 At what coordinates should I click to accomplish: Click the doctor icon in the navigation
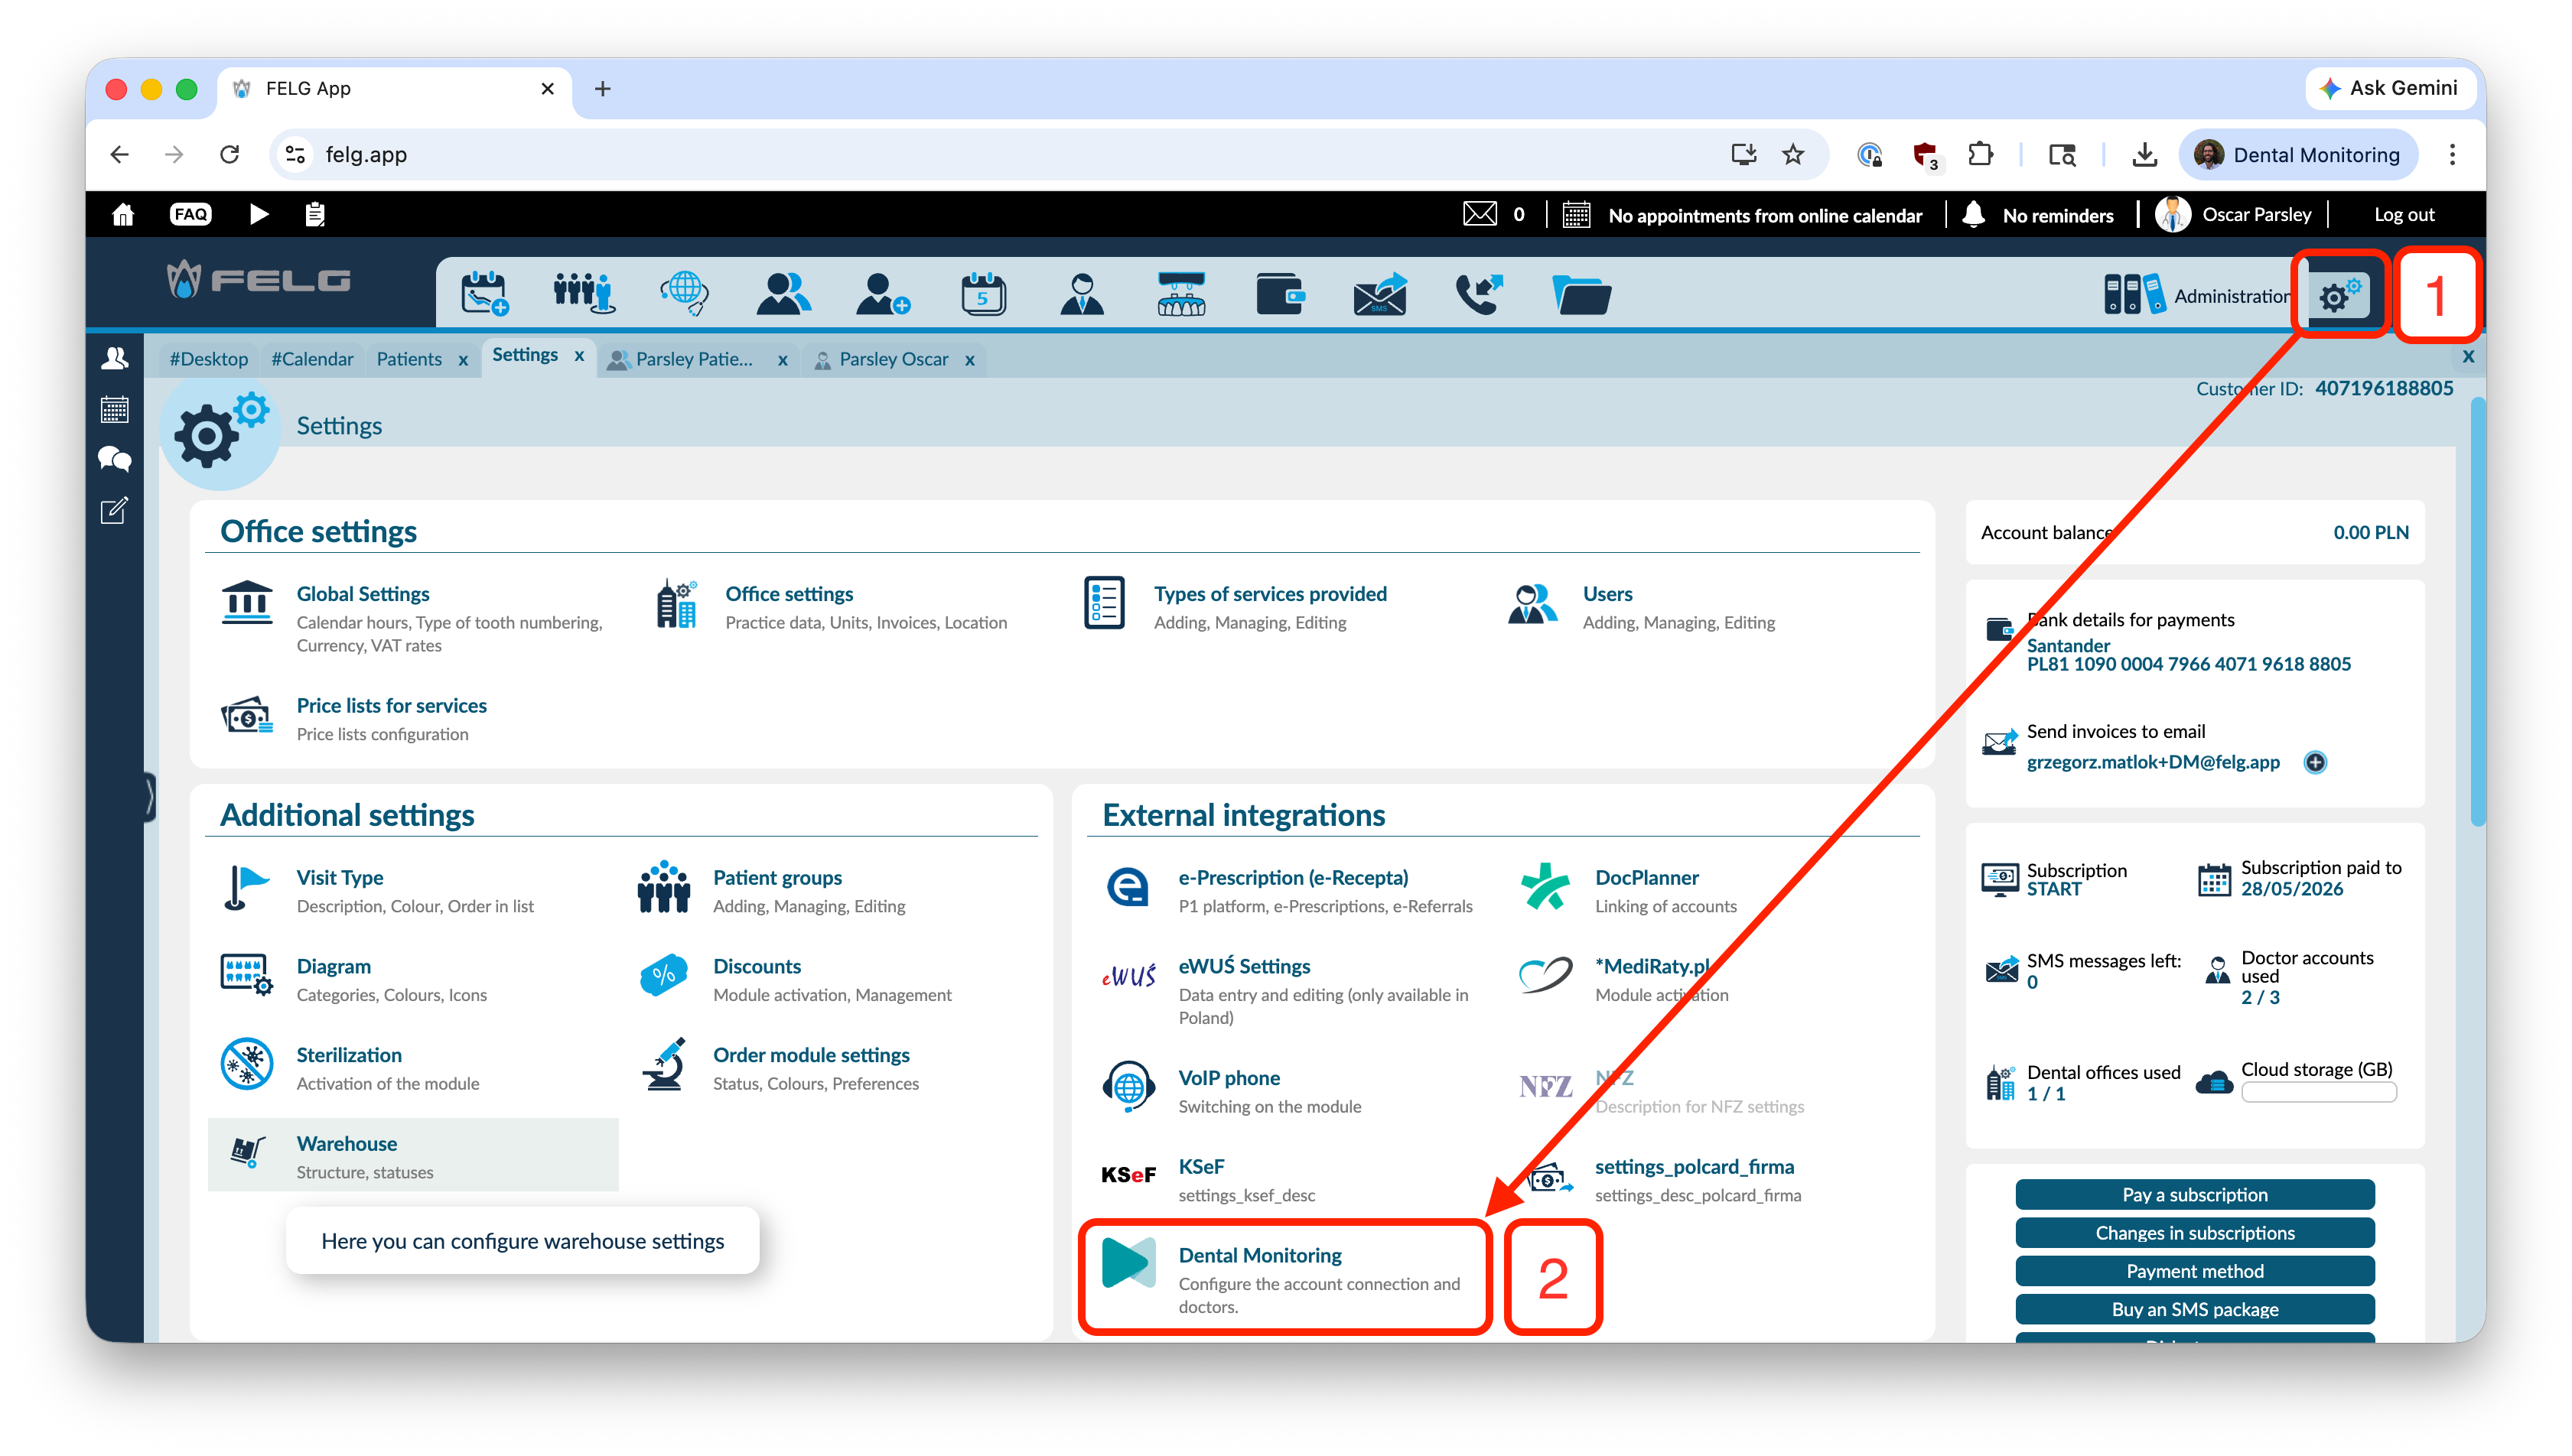[x=1082, y=293]
